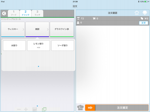Tap the green stacked windows icon
Screen dimensions: 150x112
[44, 109]
